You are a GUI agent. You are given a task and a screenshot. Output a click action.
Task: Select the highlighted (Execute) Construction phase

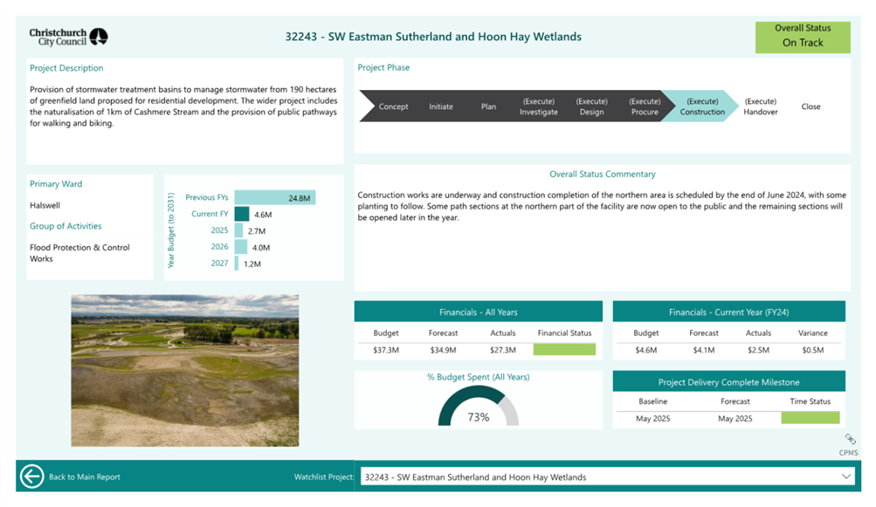pos(701,106)
